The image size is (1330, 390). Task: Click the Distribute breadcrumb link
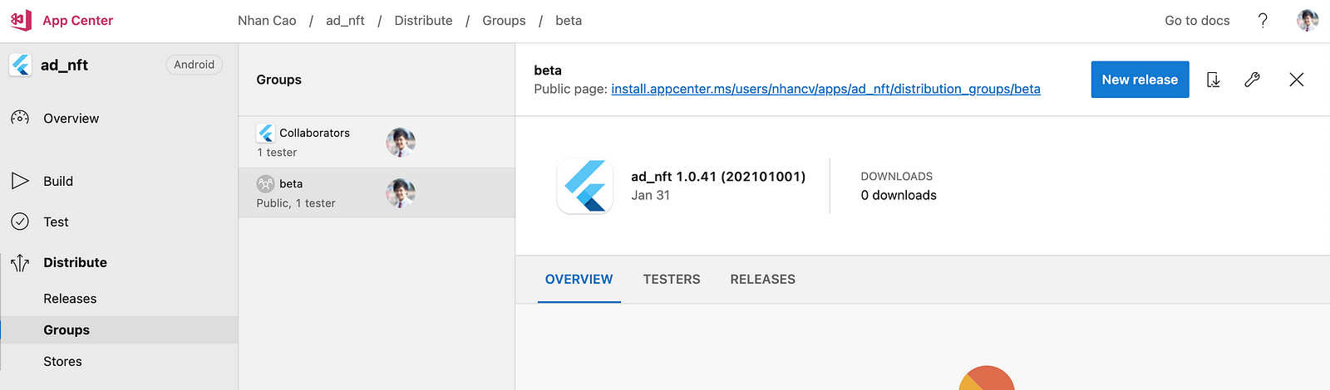pyautogui.click(x=423, y=21)
